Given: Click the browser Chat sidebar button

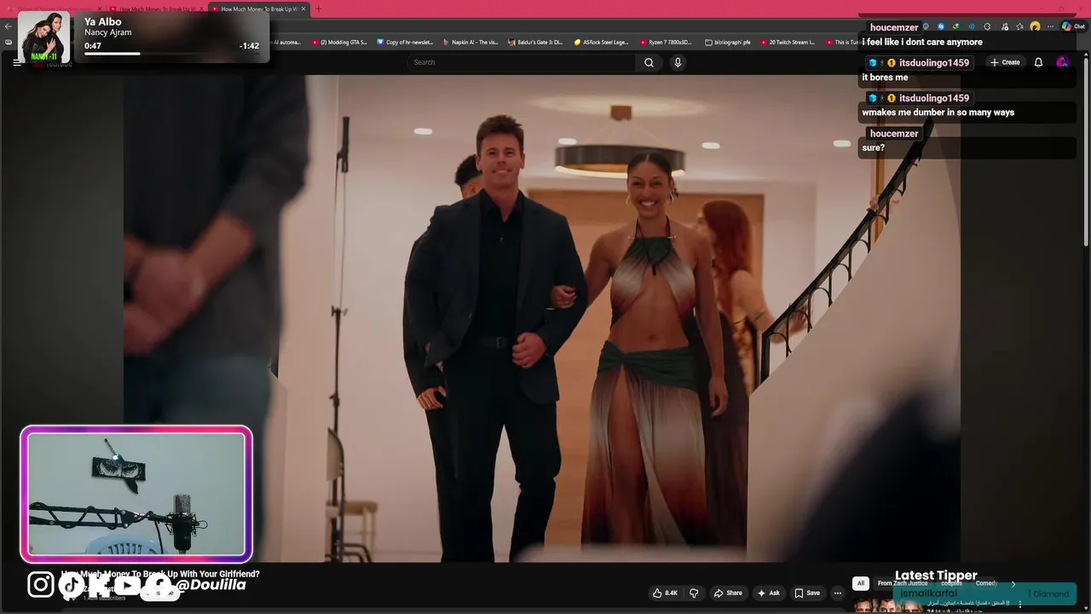Looking at the screenshot, I should point(1073,26).
